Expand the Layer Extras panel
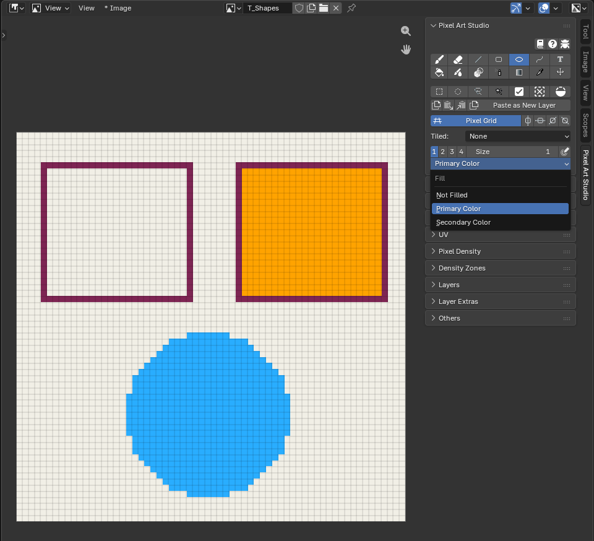This screenshot has width=594, height=541. pos(501,301)
